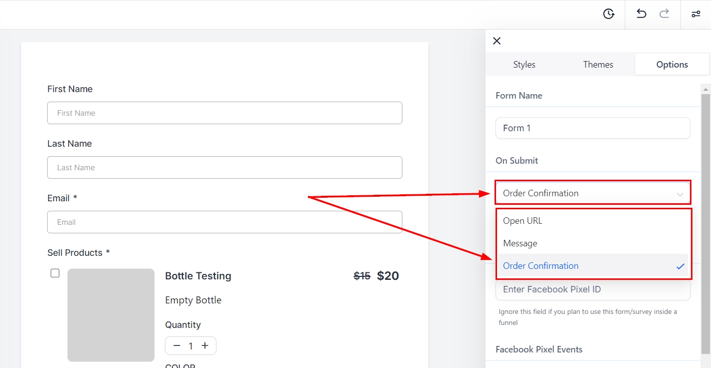Decrease quantity with the minus icon

click(x=177, y=346)
